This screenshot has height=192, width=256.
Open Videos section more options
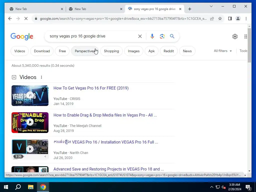click(41, 77)
